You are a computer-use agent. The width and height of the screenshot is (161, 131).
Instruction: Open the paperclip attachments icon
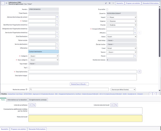coord(106,3)
